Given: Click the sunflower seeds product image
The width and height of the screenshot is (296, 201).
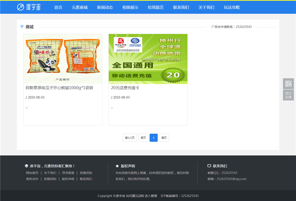Looking at the screenshot, I should (x=63, y=59).
